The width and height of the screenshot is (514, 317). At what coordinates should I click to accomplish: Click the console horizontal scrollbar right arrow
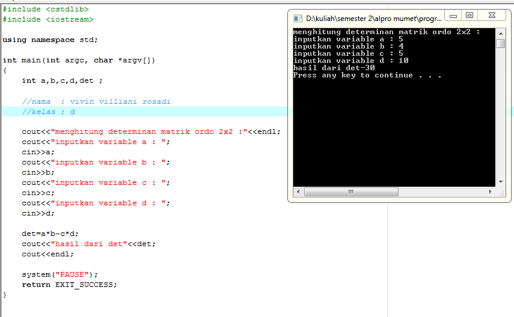(491, 192)
